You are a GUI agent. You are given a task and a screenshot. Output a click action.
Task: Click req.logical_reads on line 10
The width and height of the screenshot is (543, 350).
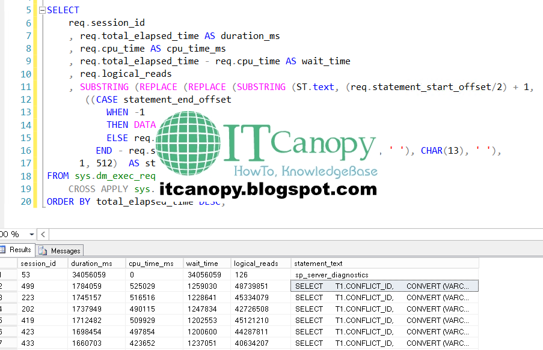[x=126, y=74]
